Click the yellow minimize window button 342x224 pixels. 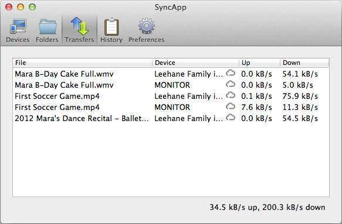pyautogui.click(x=21, y=7)
